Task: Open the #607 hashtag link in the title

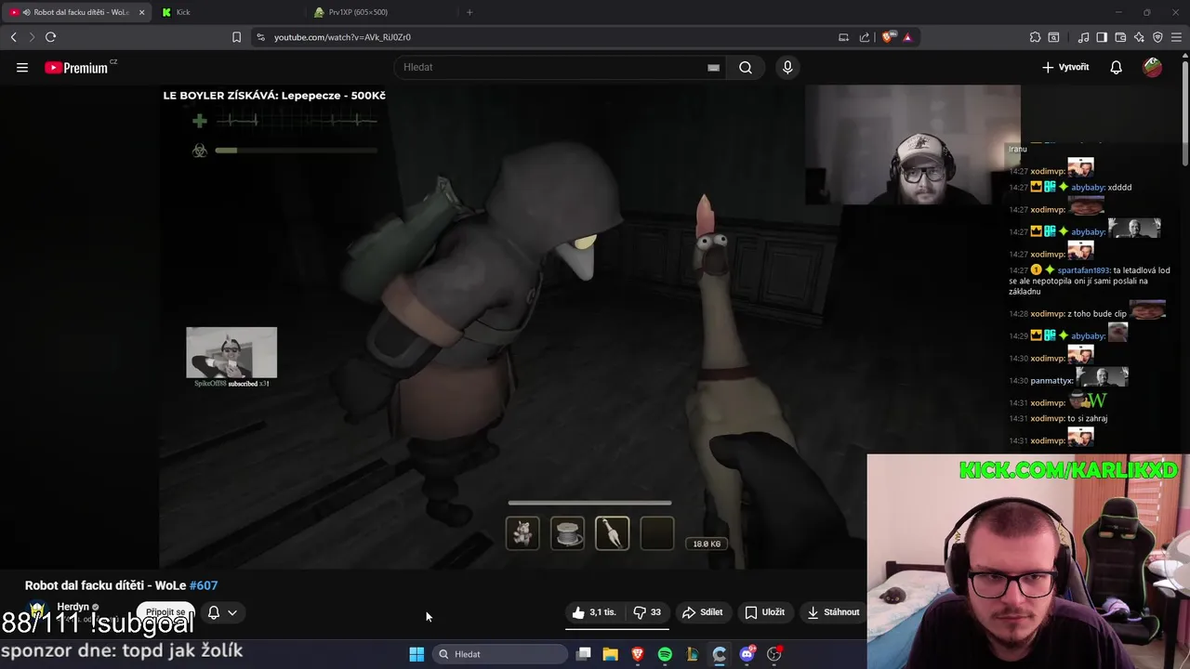Action: [204, 585]
